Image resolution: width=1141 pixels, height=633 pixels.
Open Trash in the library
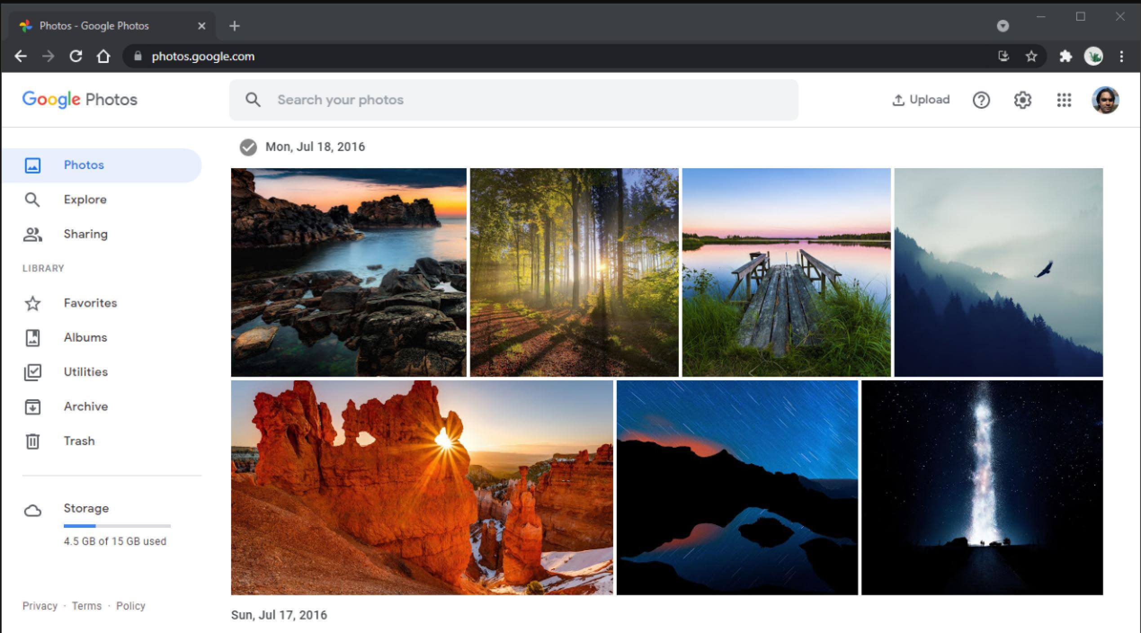point(102,441)
